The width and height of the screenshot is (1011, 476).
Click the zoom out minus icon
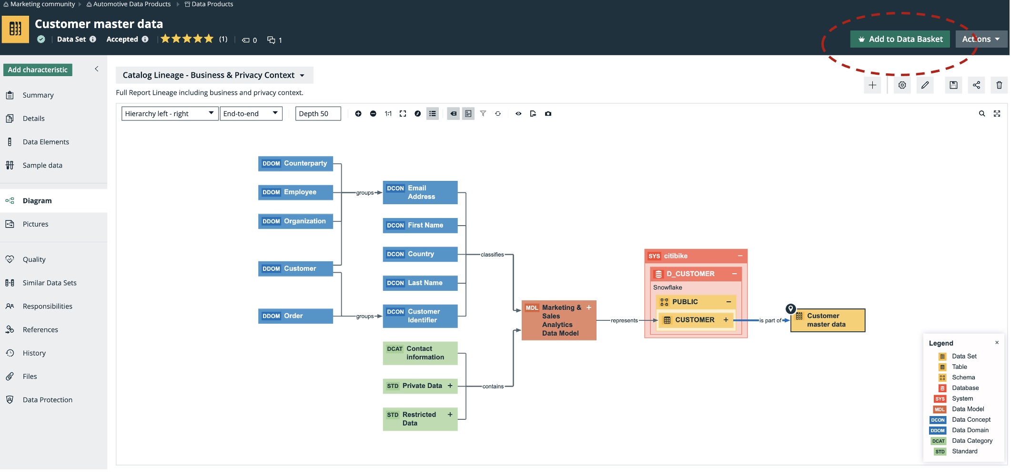tap(373, 114)
